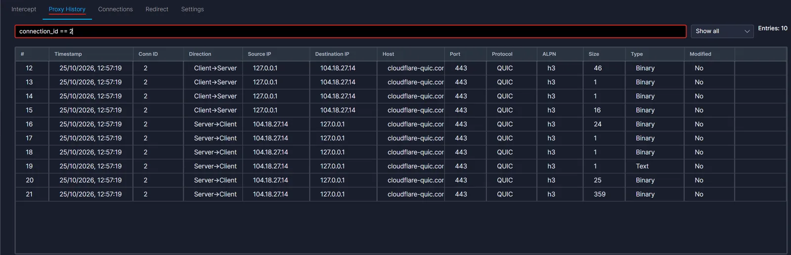Image resolution: width=791 pixels, height=255 pixels.
Task: Click source IP 104.18.27.14 in row 18
Action: [270, 152]
